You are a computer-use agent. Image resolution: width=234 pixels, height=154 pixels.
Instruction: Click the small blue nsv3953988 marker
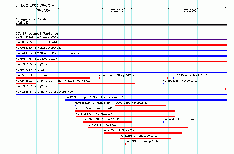click(164, 83)
